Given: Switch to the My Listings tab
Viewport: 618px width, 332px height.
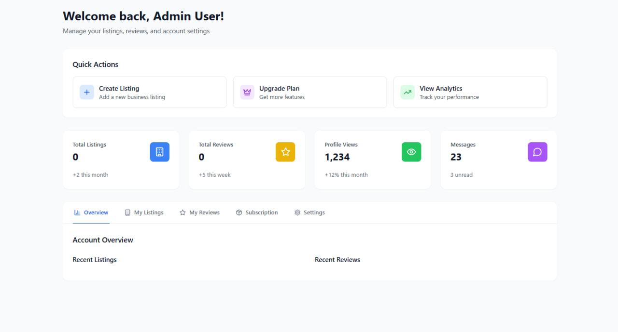Looking at the screenshot, I should tap(144, 212).
